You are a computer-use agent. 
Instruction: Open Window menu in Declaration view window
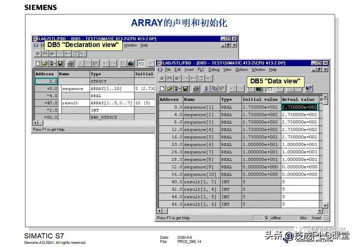130,45
